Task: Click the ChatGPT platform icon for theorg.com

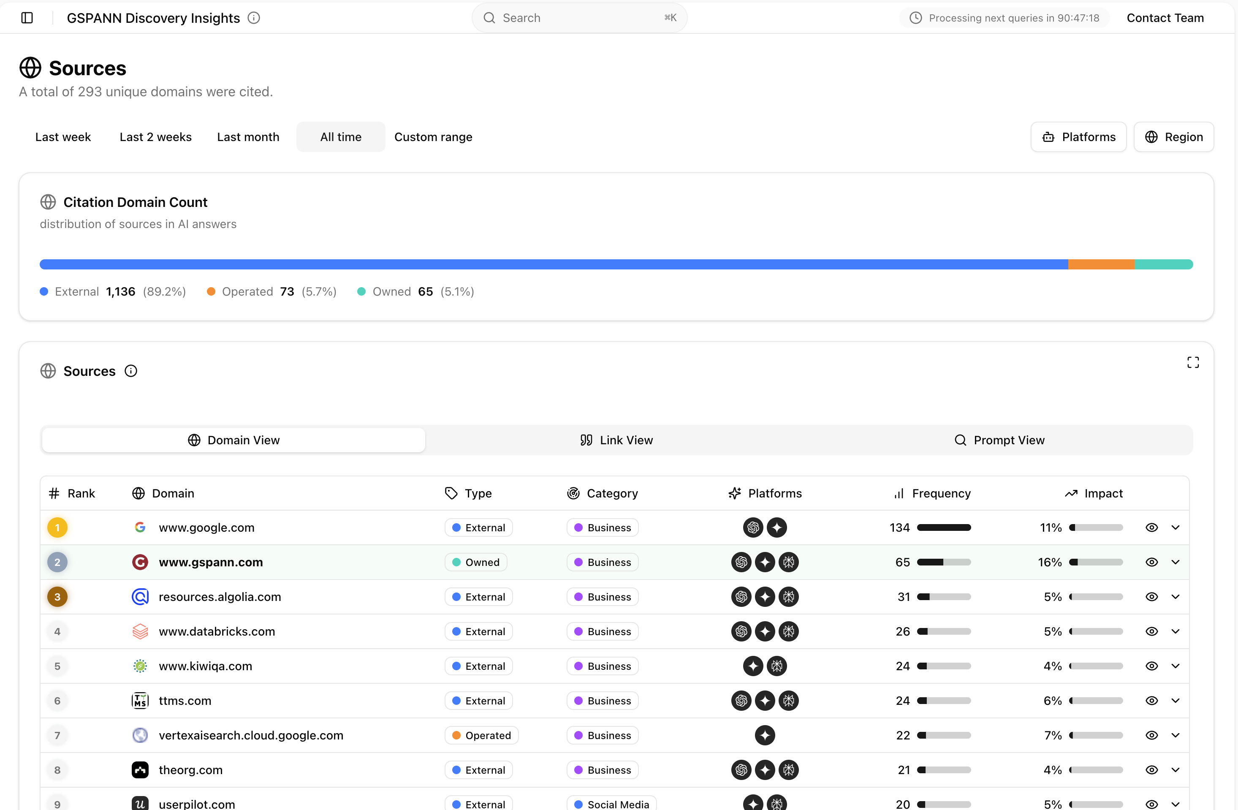Action: click(741, 769)
